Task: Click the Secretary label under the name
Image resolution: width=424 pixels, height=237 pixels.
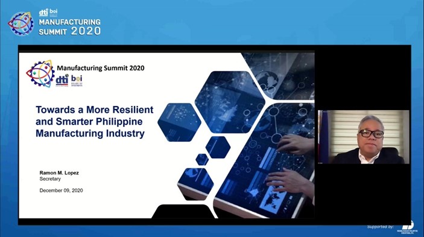Action: (50, 179)
